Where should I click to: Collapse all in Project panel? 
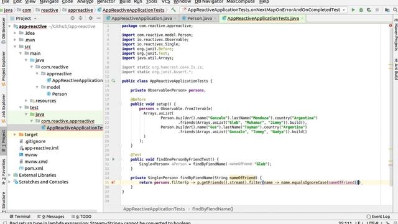pyautogui.click(x=80, y=18)
